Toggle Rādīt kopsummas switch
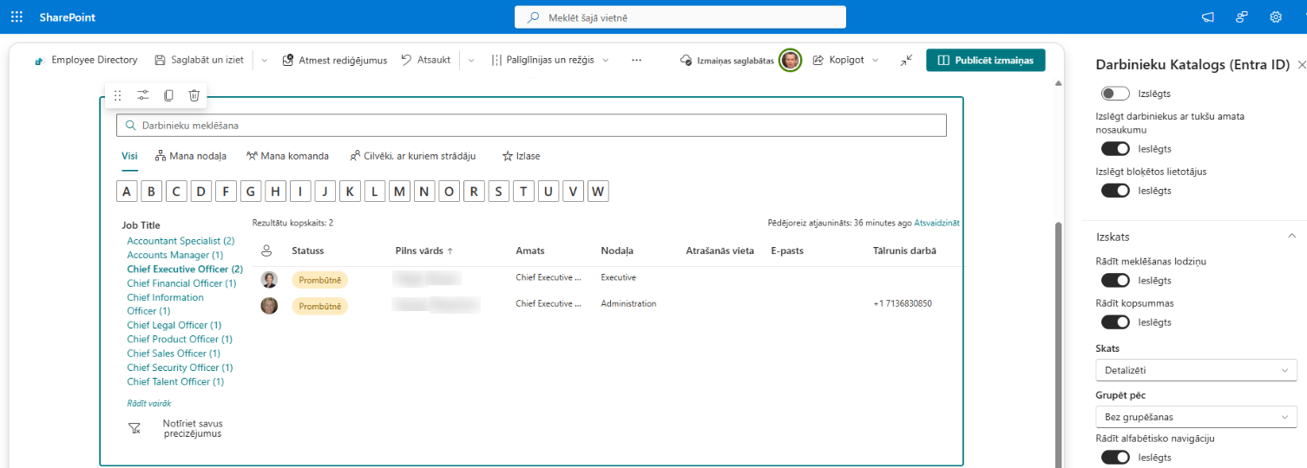Screen dimensions: 1307x468 pyautogui.click(x=1115, y=322)
